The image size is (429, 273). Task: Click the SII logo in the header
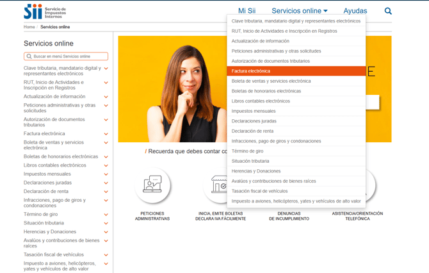tap(45, 12)
